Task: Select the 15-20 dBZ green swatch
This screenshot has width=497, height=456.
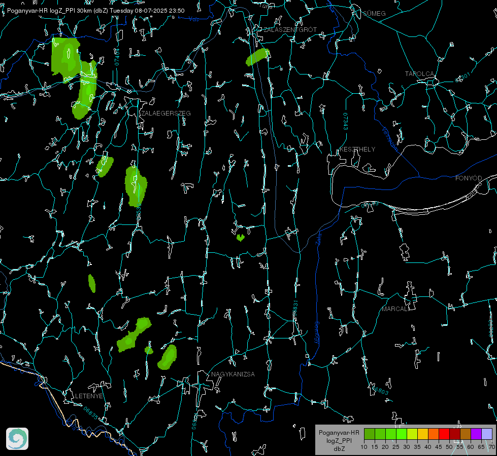Action: click(380, 434)
